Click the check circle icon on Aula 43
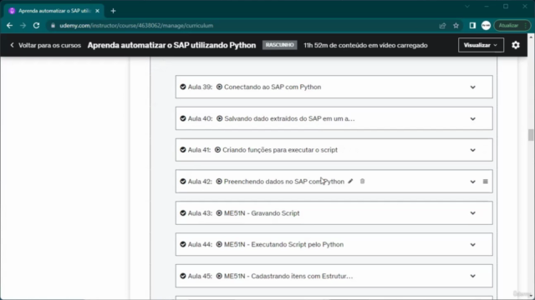The height and width of the screenshot is (300, 535). [183, 213]
